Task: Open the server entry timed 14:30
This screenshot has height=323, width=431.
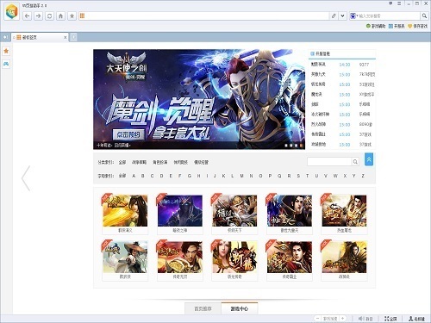Action: 342,65
